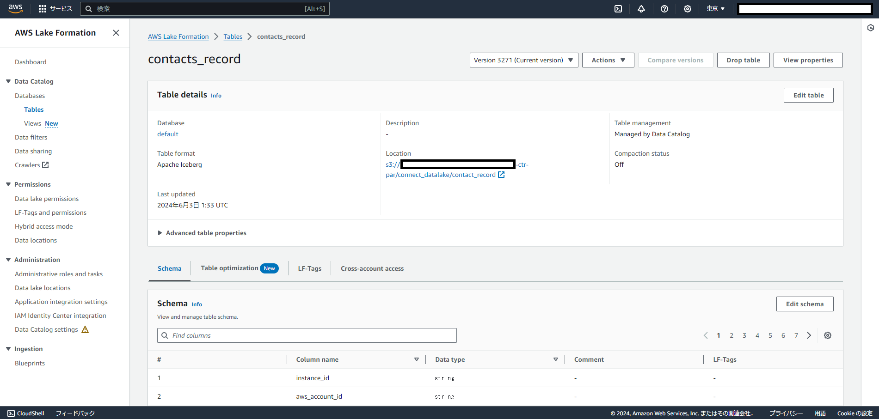Open schema table preferences gear

pyautogui.click(x=828, y=335)
